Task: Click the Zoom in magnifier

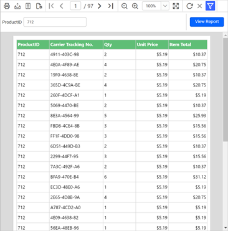Action: click(135, 6)
